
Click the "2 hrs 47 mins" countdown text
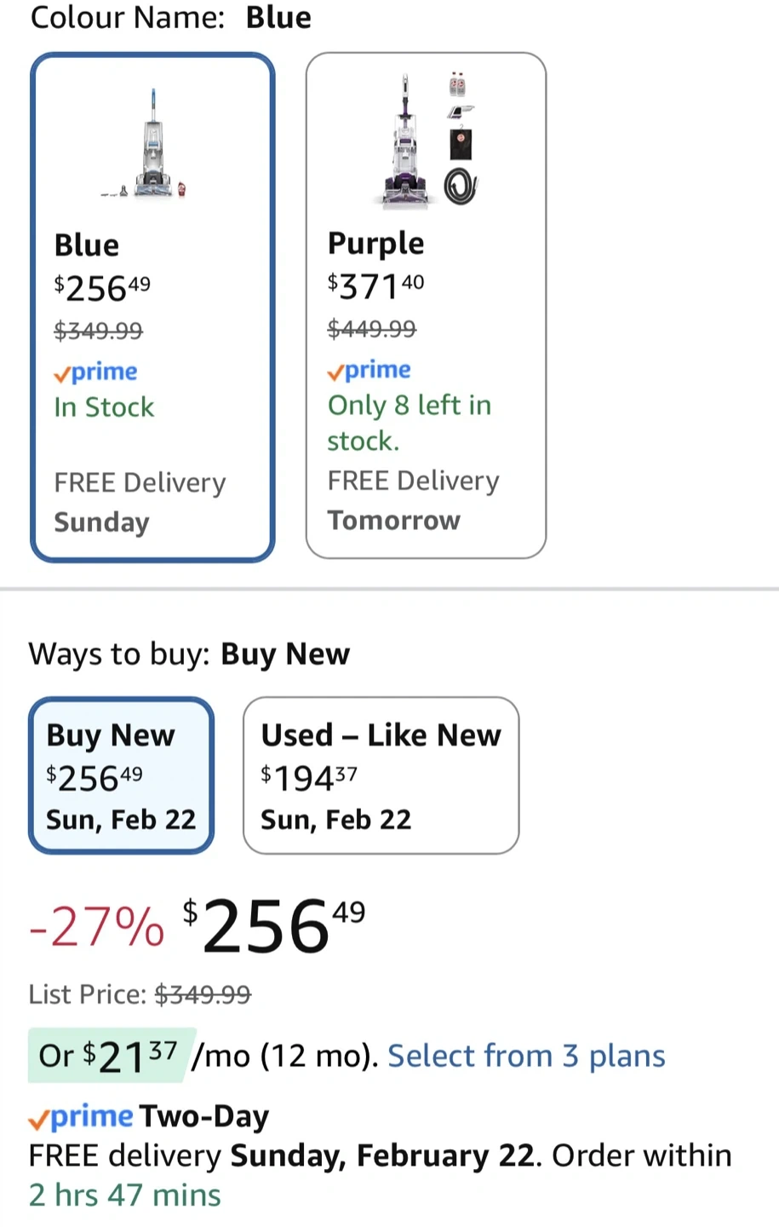point(124,1195)
